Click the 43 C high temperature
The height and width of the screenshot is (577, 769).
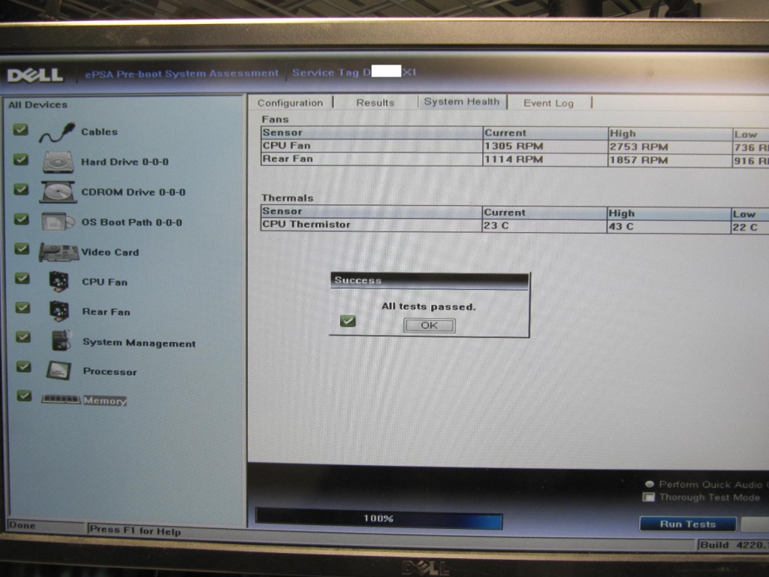pyautogui.click(x=621, y=227)
